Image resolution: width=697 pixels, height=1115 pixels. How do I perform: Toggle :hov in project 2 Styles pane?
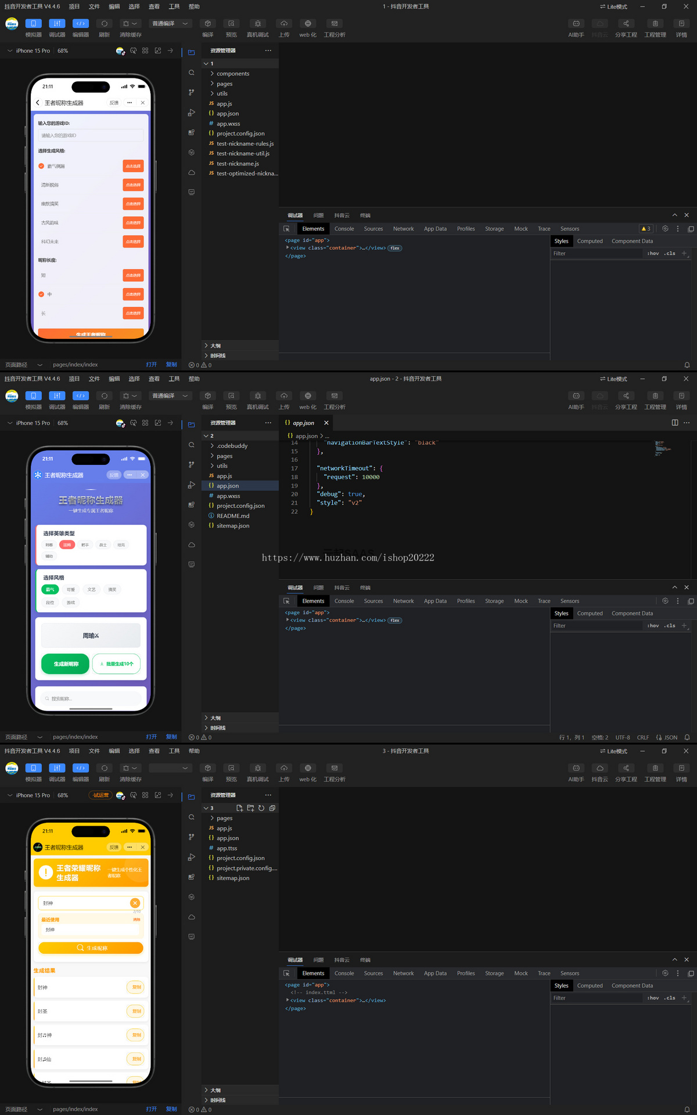(x=653, y=626)
